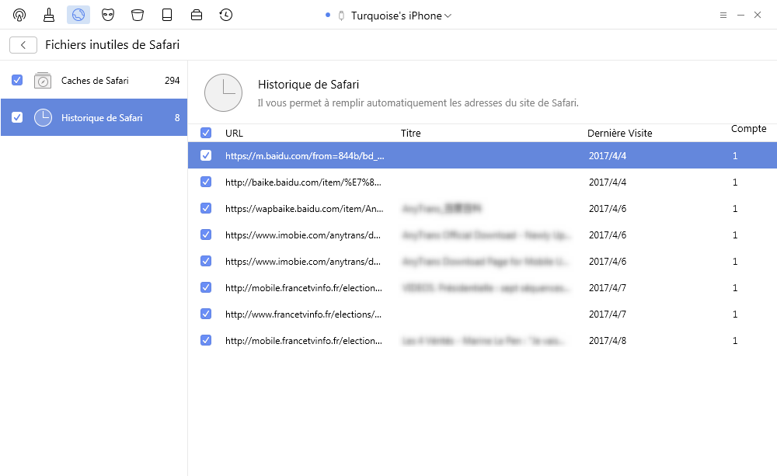Select the https://wapbaike.baidu.com/item URL
The height and width of the screenshot is (476, 777).
pyautogui.click(x=305, y=209)
